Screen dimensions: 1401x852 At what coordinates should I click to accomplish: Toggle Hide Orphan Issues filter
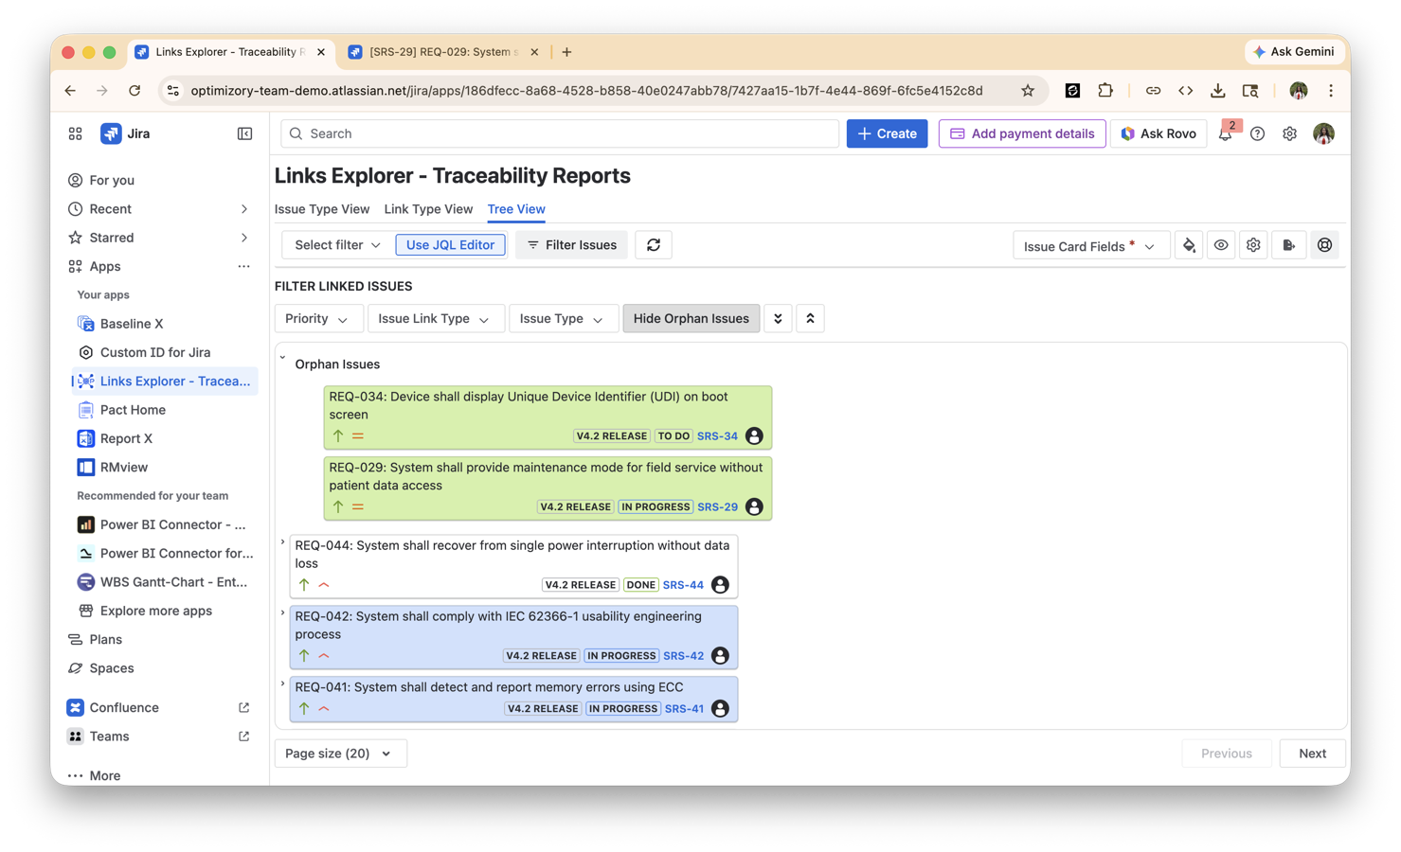tap(691, 318)
